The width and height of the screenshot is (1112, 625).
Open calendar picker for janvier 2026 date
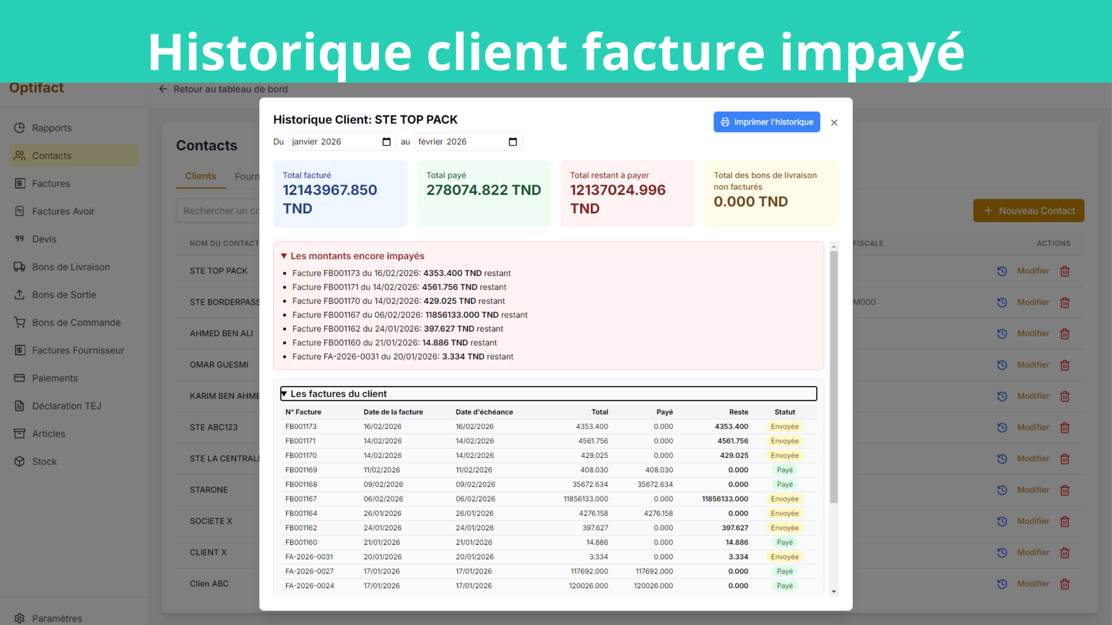pyautogui.click(x=386, y=142)
